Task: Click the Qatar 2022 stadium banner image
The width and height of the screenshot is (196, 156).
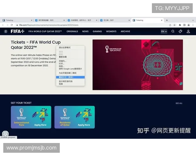Action: pos(138,65)
